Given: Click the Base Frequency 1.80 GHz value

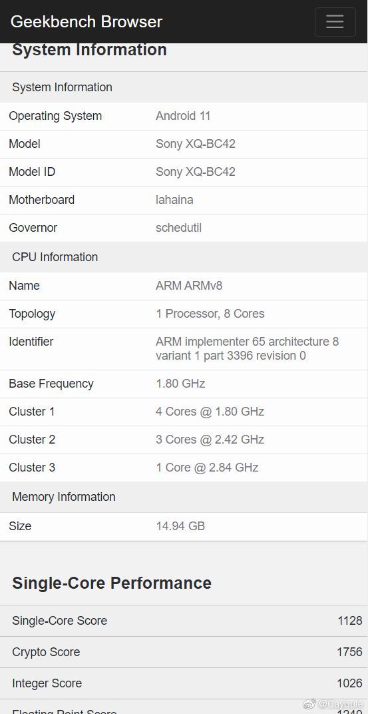Looking at the screenshot, I should tap(180, 384).
